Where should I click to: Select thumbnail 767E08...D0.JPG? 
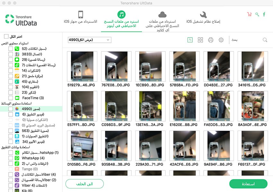(116, 67)
